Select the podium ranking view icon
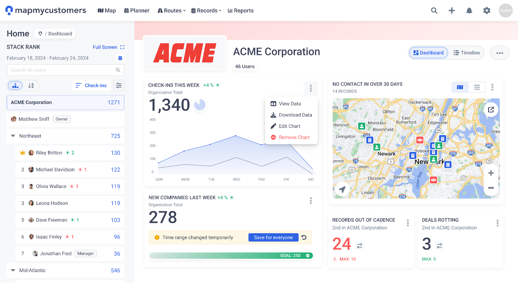The image size is (518, 283). (x=15, y=85)
